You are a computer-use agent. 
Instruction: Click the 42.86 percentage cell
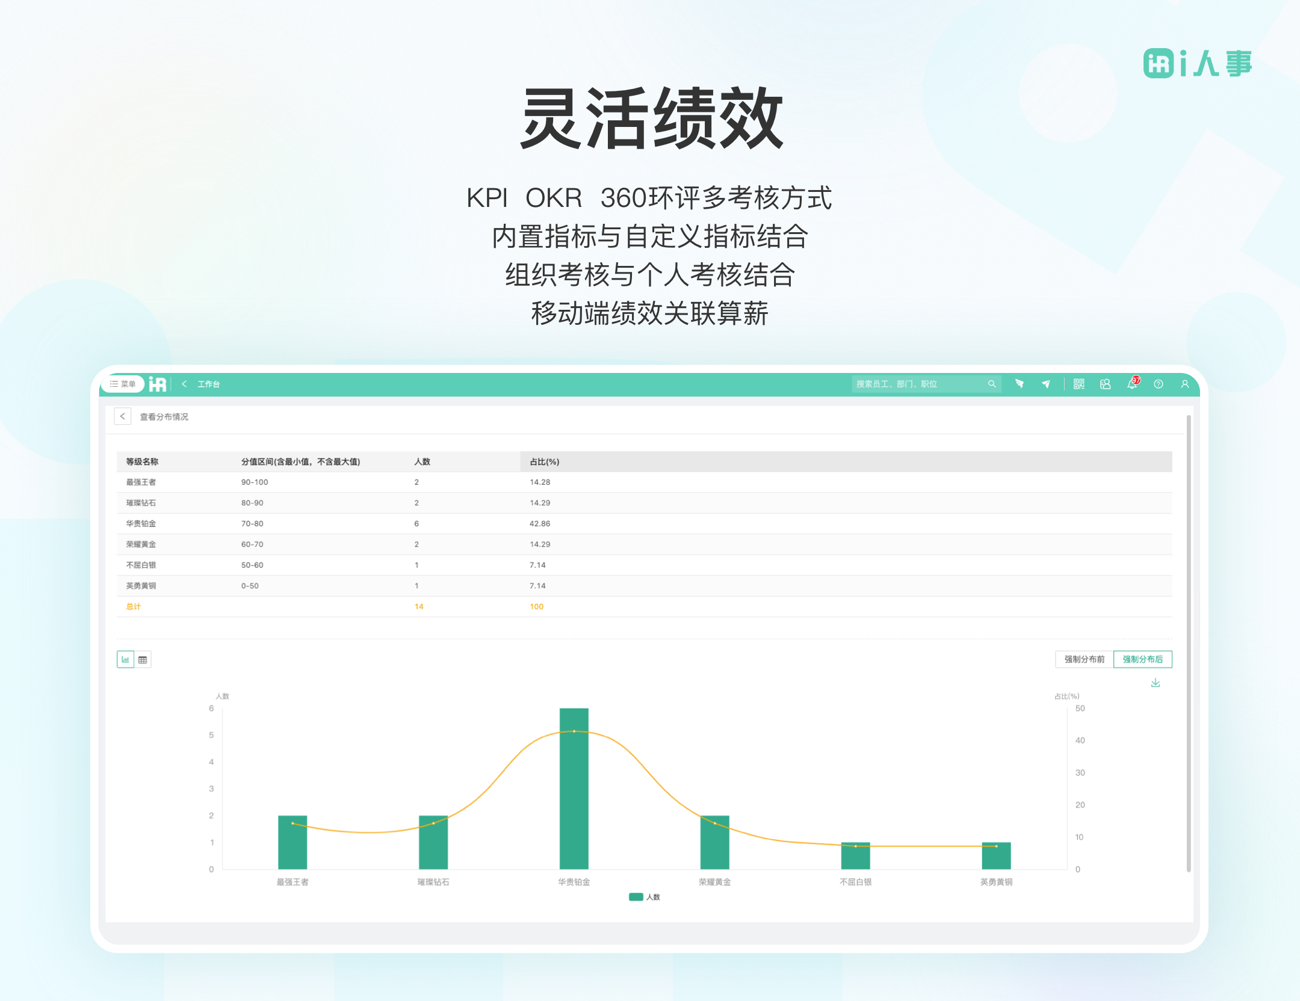pos(540,523)
